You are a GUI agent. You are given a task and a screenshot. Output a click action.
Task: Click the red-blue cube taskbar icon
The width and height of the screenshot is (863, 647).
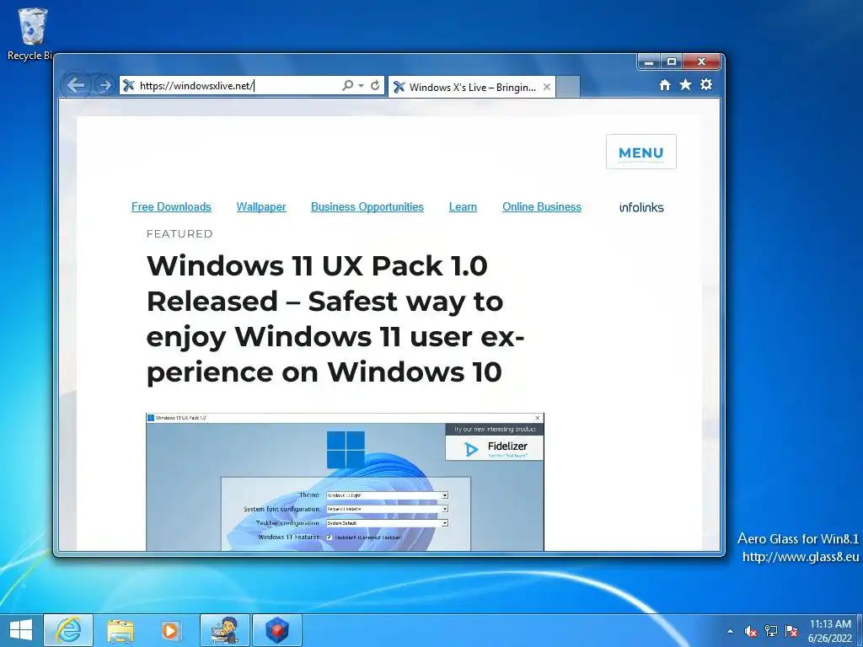(277, 630)
